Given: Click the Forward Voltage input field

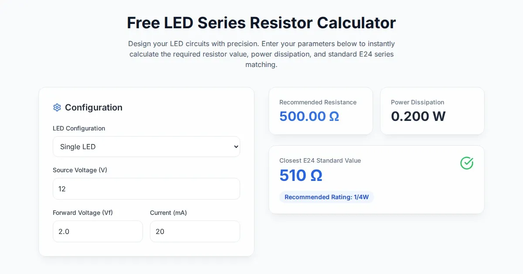Looking at the screenshot, I should click(98, 231).
